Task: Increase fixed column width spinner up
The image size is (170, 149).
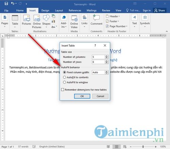Action: coord(106,71)
